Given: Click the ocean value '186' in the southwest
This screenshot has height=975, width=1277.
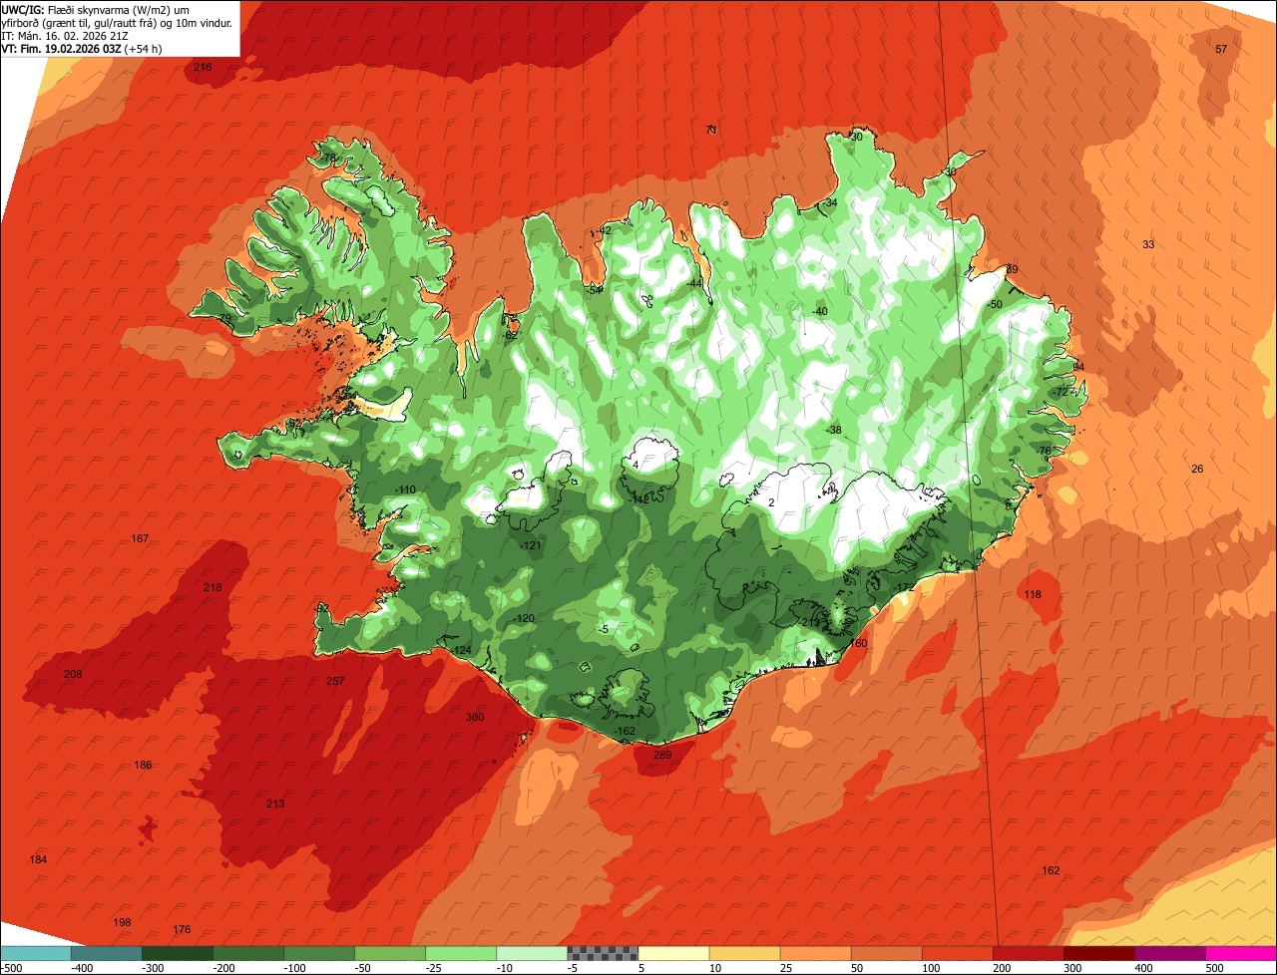Looking at the screenshot, I should (x=144, y=765).
